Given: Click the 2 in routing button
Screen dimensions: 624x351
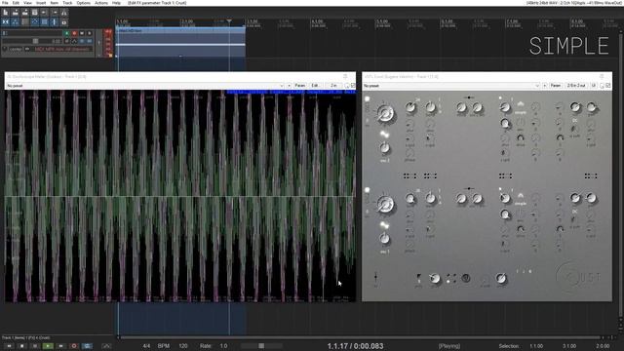Looking at the screenshot, I should (x=333, y=86).
